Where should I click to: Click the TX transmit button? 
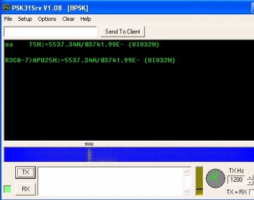tap(25, 173)
